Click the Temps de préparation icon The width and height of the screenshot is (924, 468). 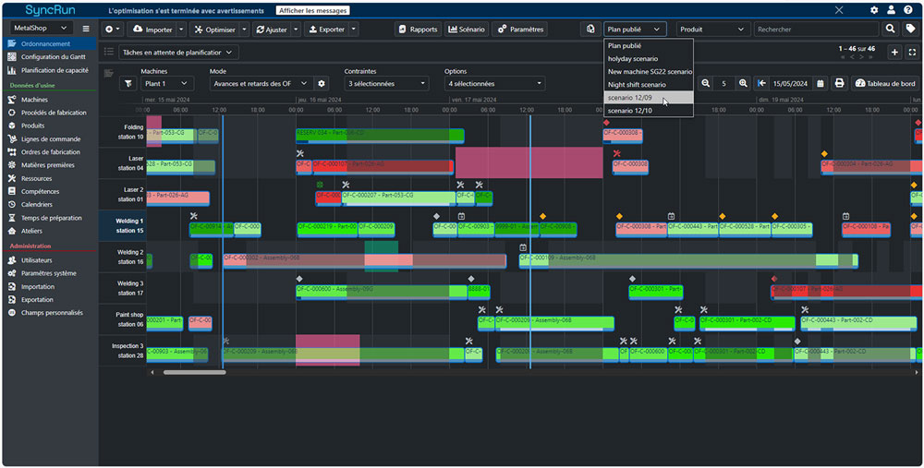point(12,218)
